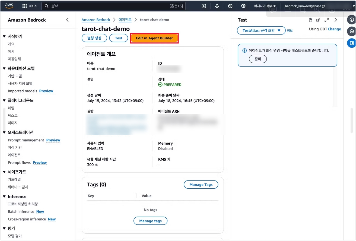This screenshot has width=356, height=241.
Task: Open Imported models in sidebar
Action: (23, 91)
